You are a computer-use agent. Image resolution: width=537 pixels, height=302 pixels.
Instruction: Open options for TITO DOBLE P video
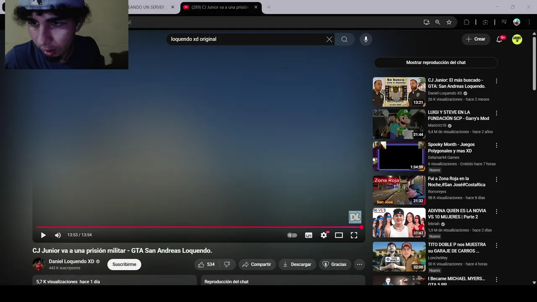click(497, 245)
